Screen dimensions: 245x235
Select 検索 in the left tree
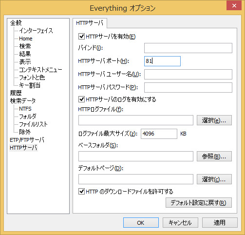click(x=25, y=46)
